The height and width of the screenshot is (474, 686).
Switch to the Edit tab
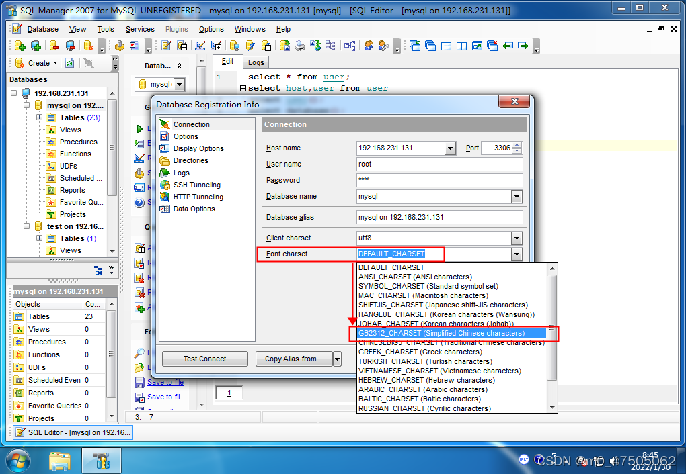pyautogui.click(x=227, y=62)
